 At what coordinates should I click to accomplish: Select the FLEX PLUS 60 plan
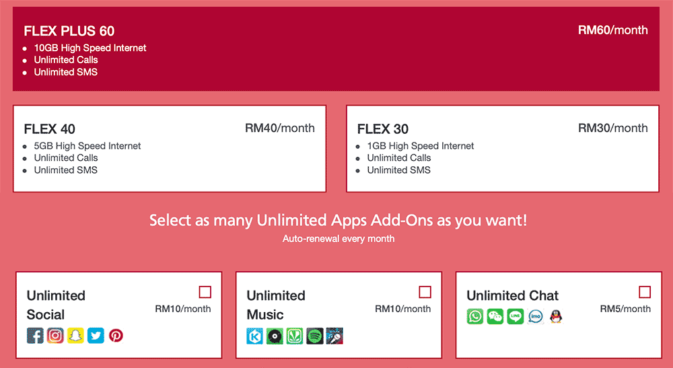click(x=336, y=49)
